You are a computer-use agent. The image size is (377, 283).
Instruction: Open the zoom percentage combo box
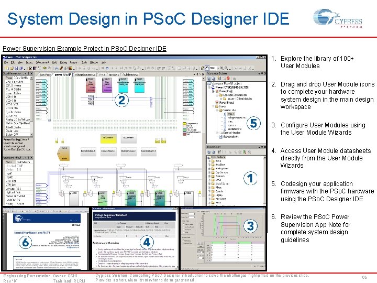213,68
